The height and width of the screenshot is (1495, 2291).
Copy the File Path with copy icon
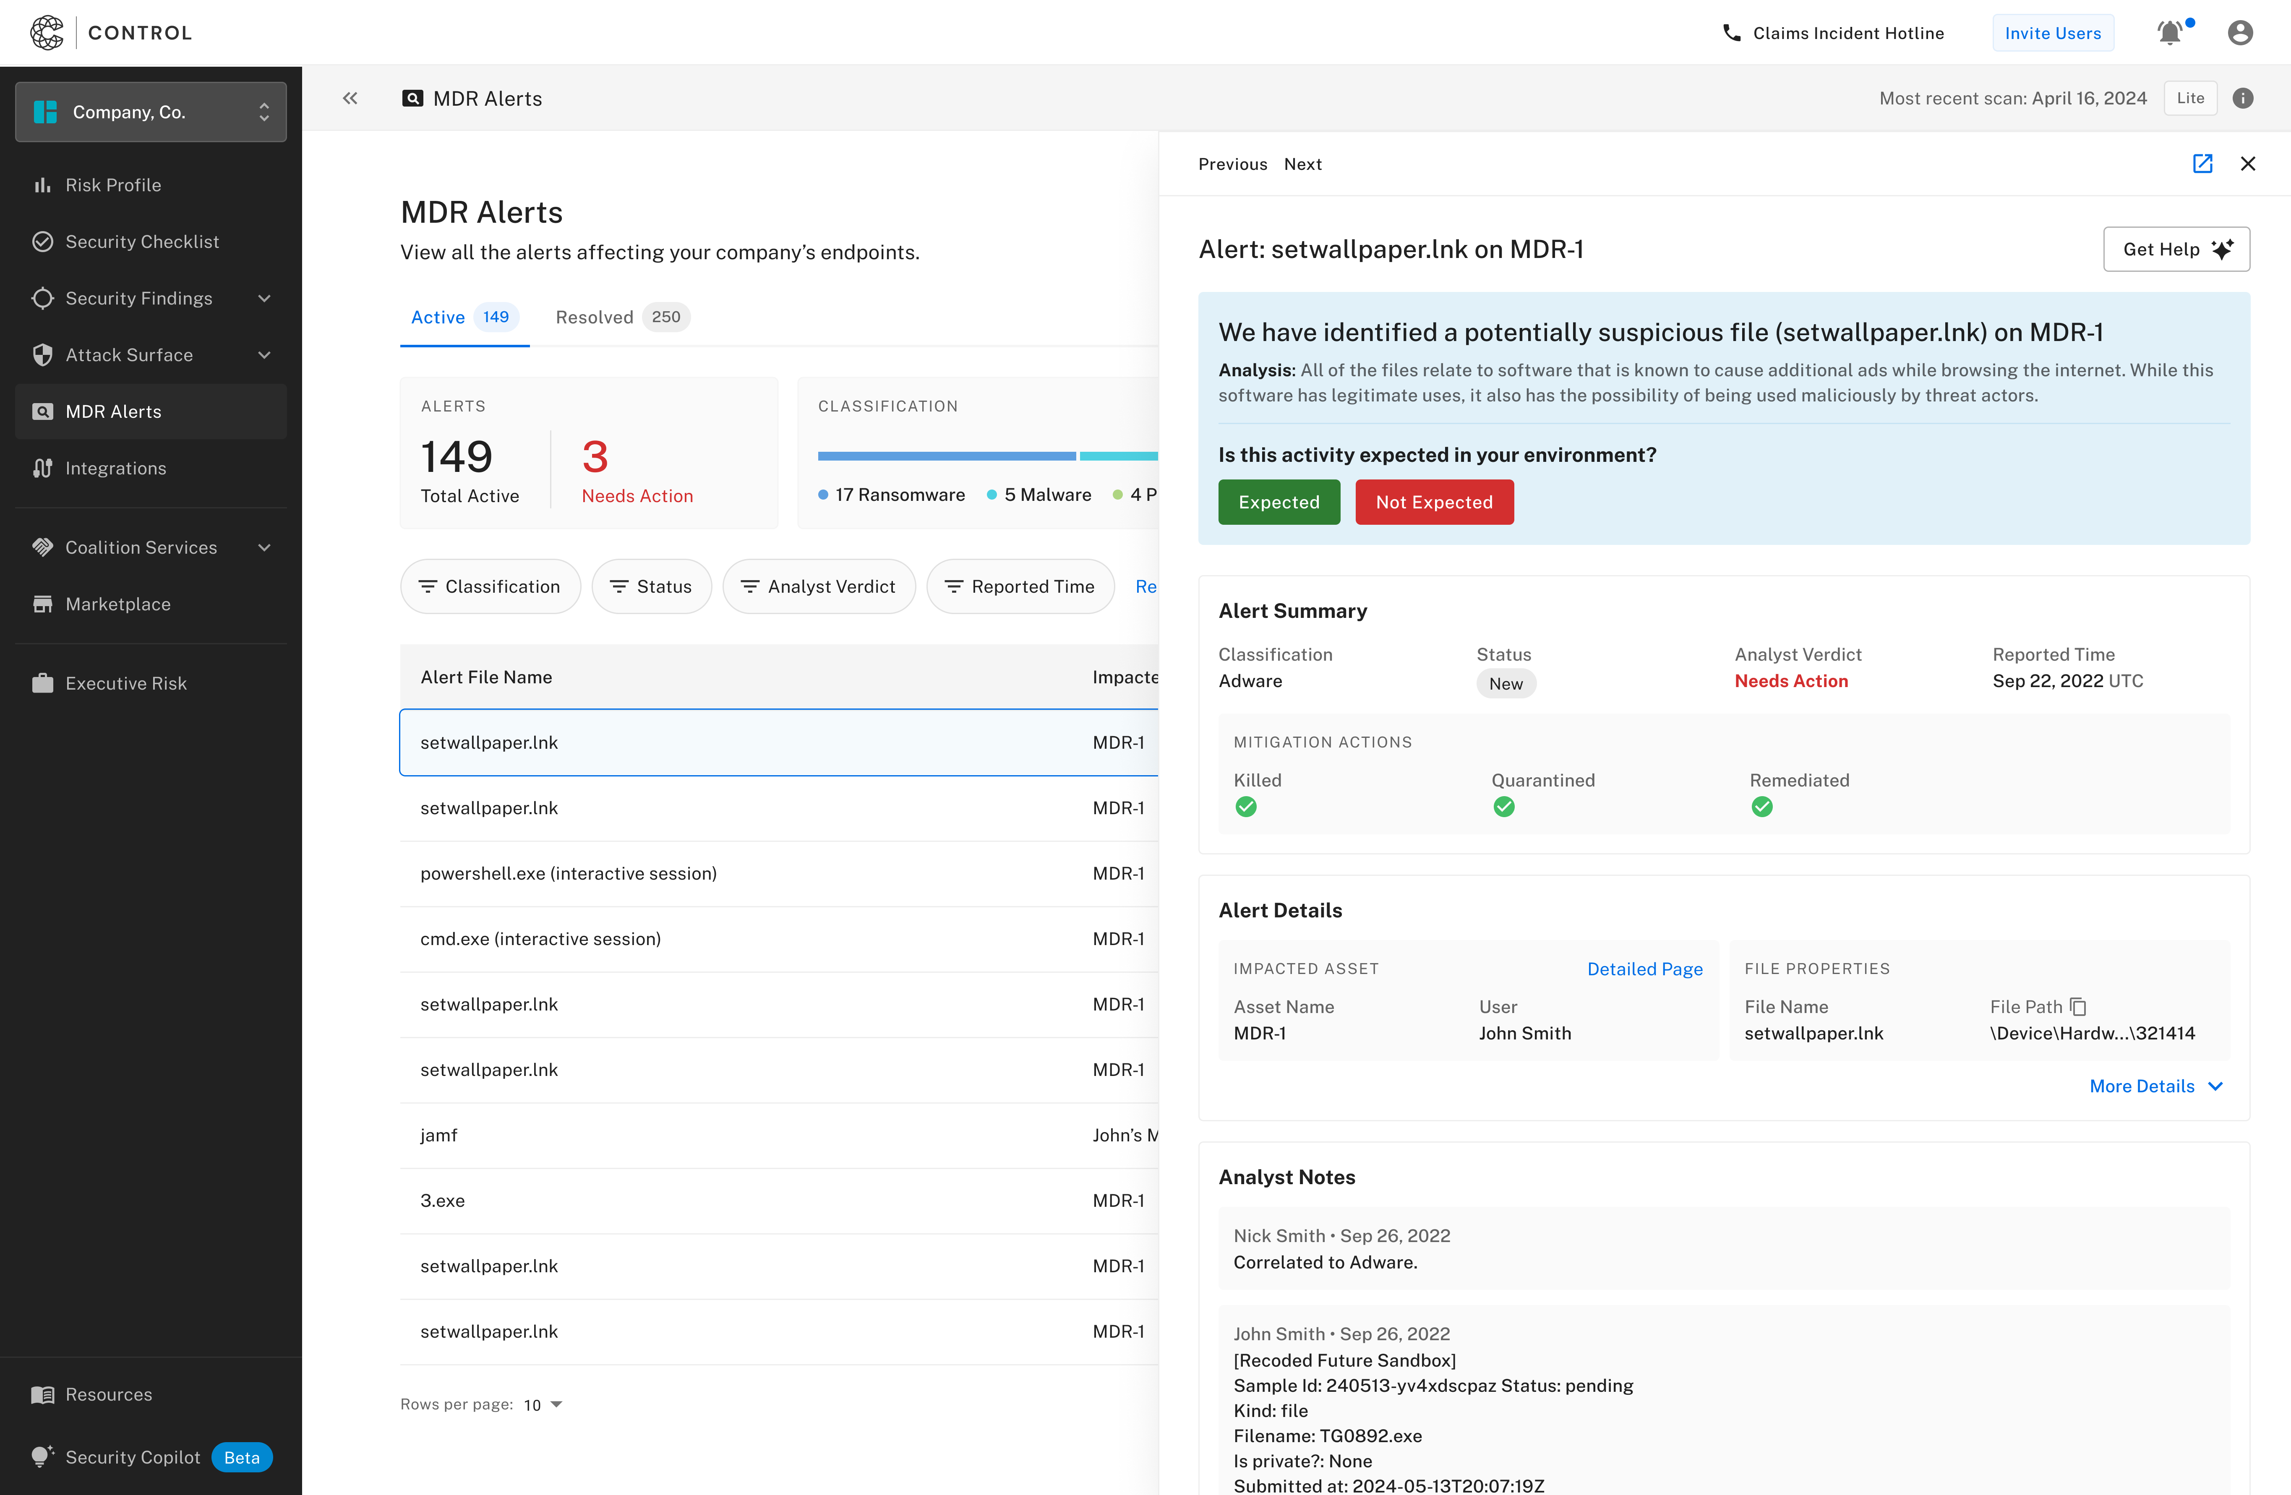click(x=2078, y=1006)
